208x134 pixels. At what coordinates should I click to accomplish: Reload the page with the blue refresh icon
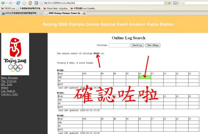18,3
